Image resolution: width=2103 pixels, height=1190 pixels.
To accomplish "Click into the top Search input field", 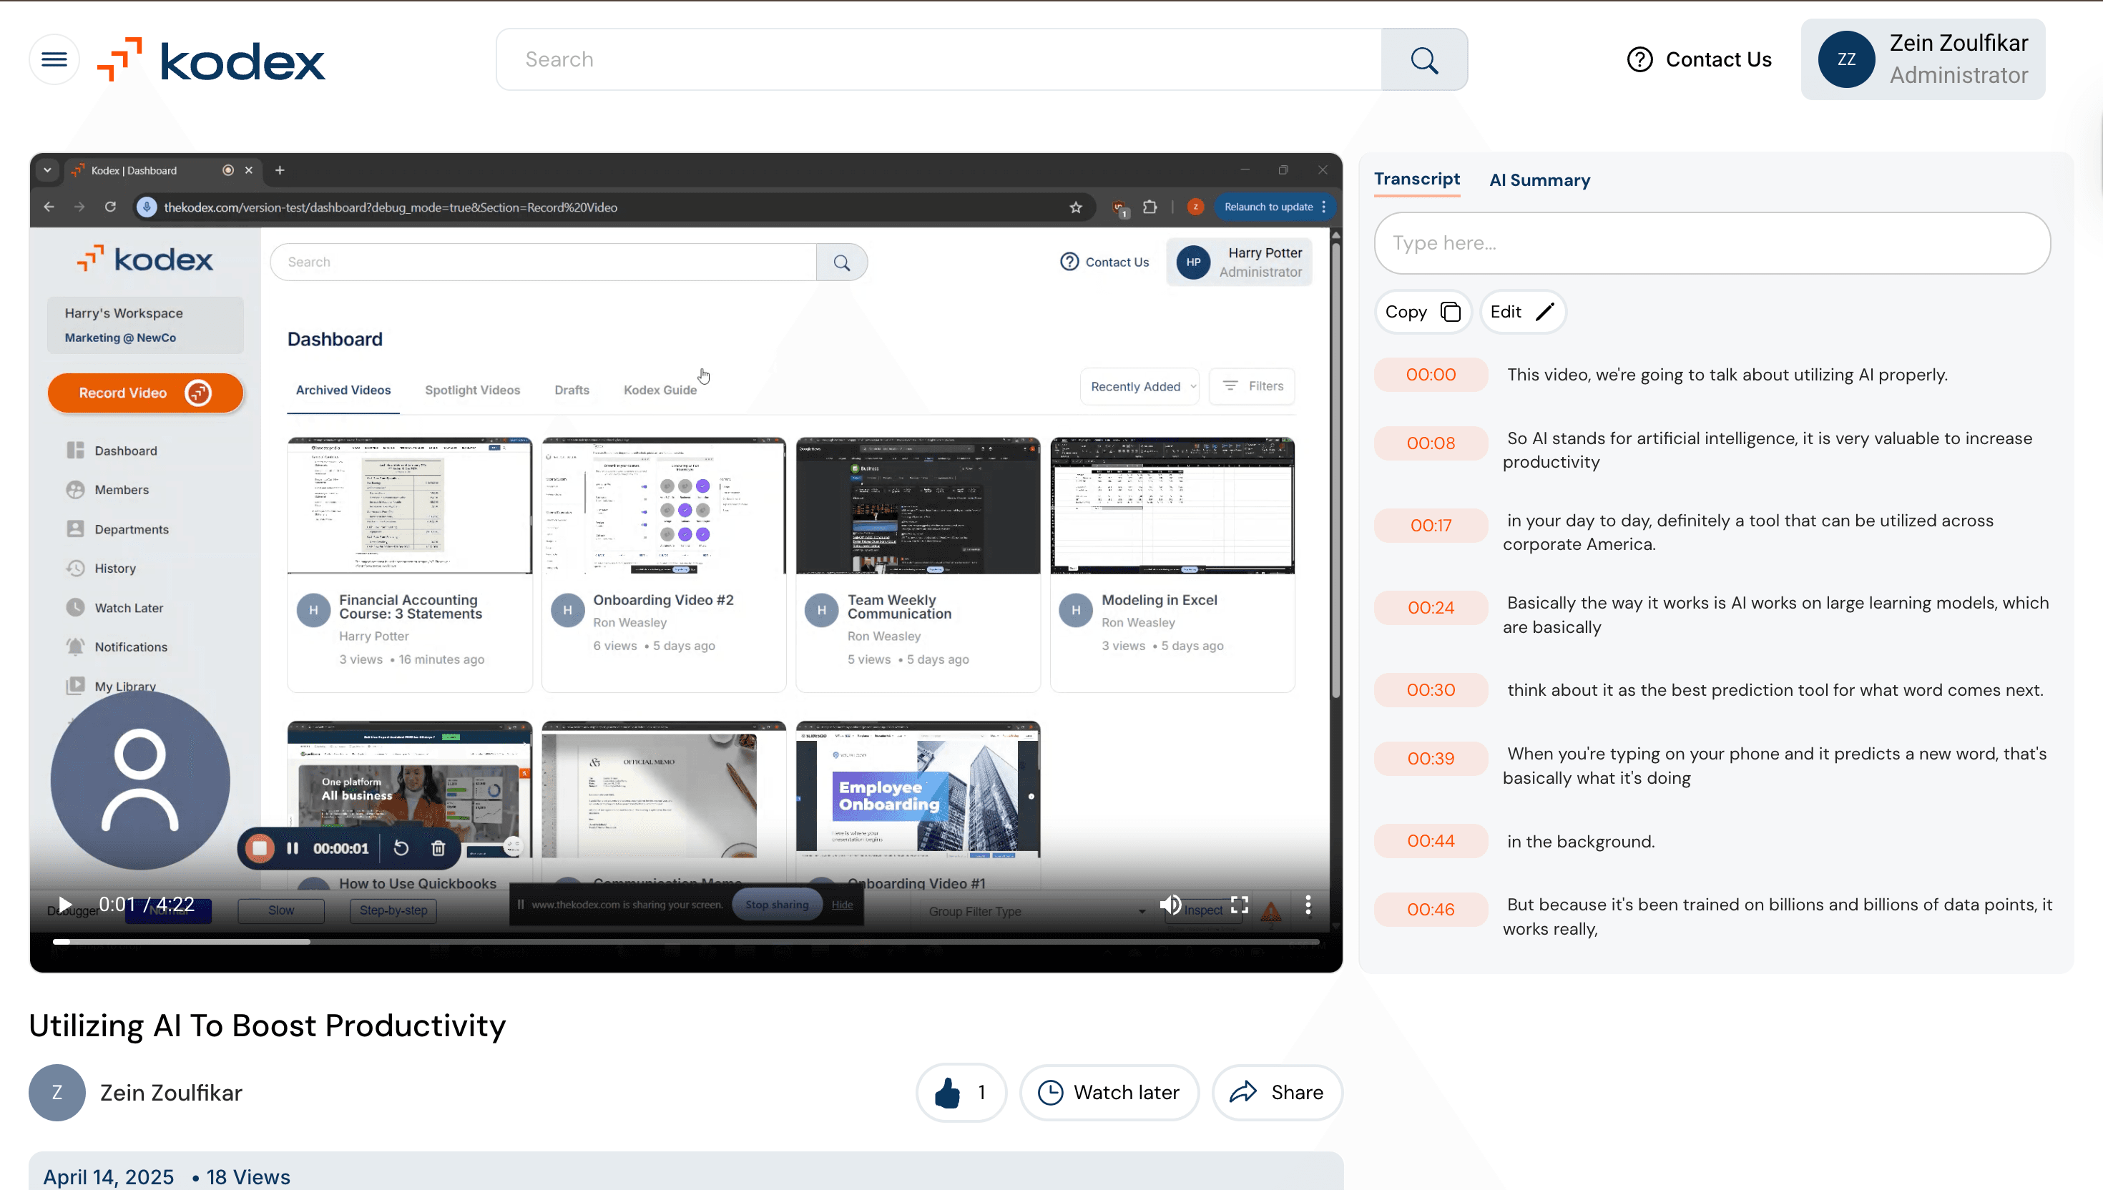I will point(938,59).
